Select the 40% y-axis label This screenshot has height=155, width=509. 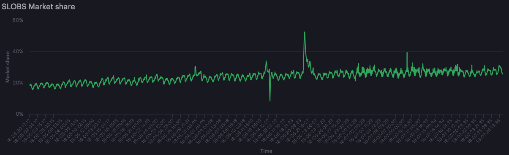(x=17, y=52)
